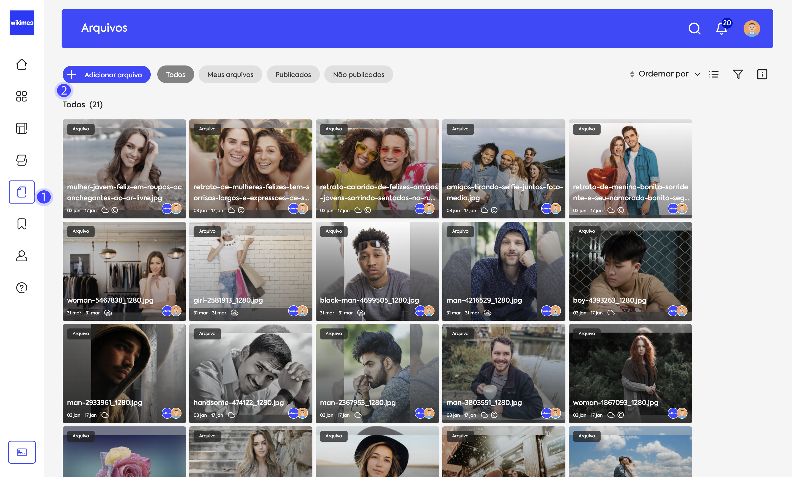Screen dimensions: 792x477
Task: Click the filter funnel icon
Action: [738, 74]
